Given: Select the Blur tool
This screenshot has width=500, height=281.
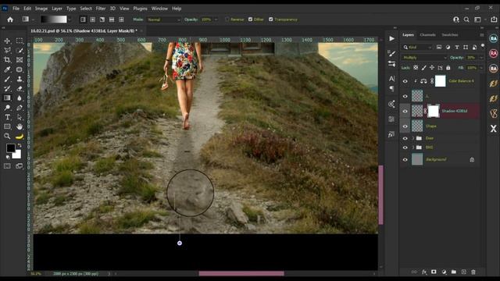Looking at the screenshot, I should pos(20,98).
